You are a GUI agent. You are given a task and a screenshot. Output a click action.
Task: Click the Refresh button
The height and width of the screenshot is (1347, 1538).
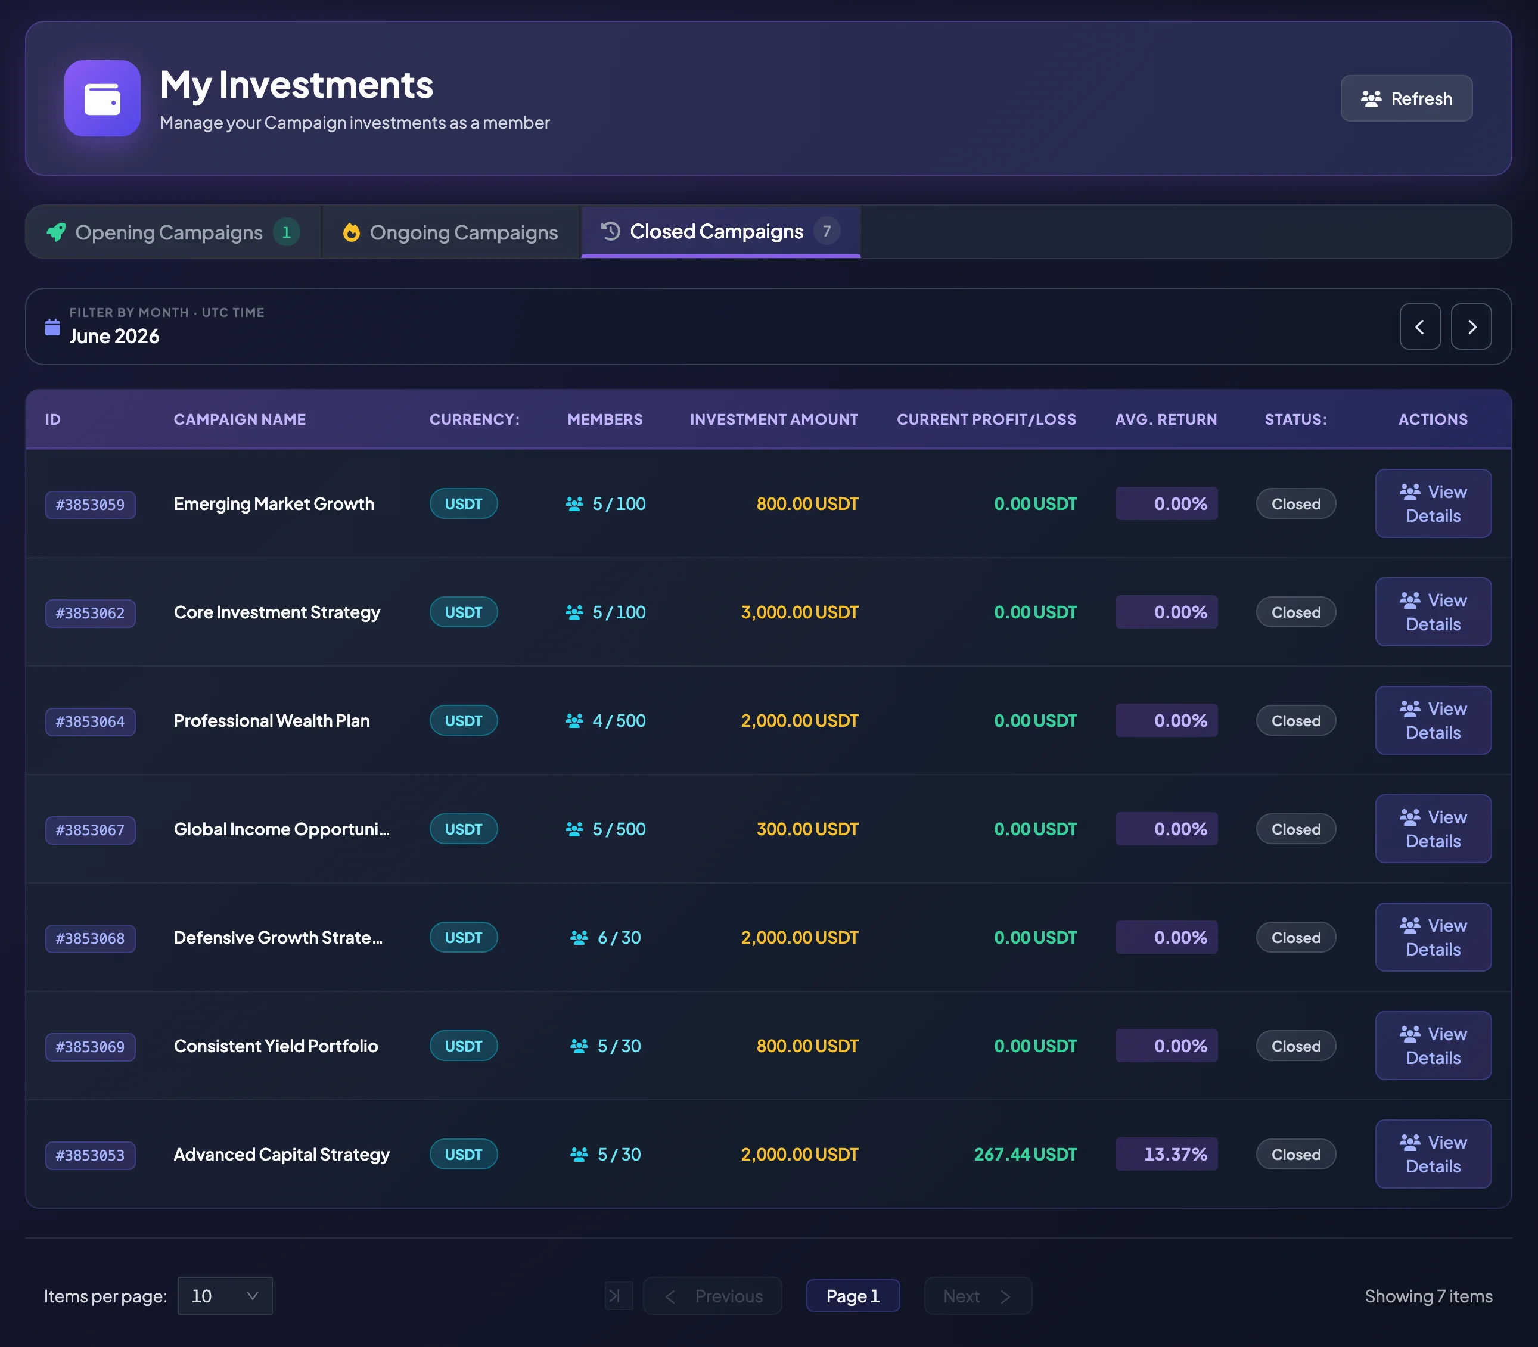tap(1406, 98)
